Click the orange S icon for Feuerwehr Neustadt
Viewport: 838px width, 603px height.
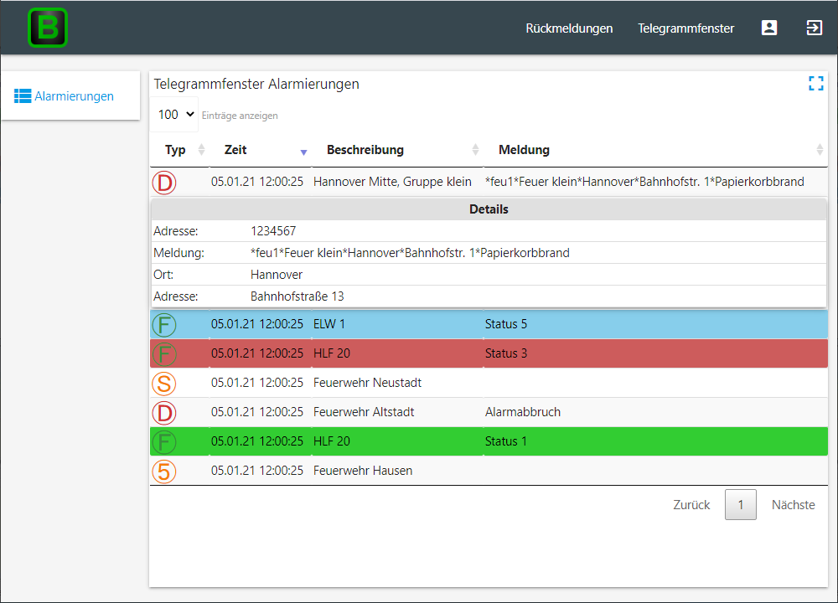point(163,384)
